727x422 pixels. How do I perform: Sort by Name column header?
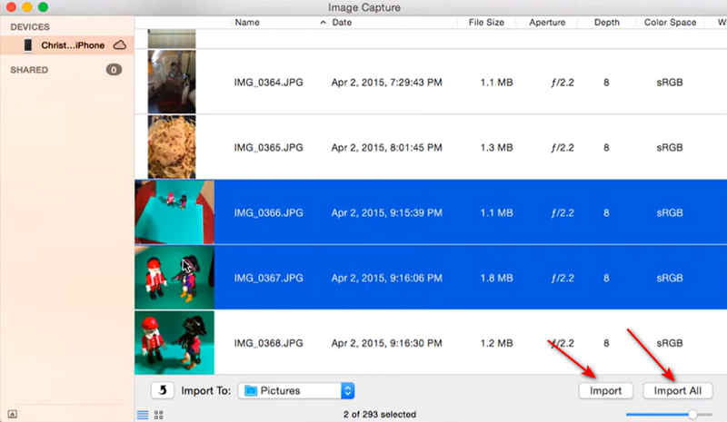click(246, 23)
